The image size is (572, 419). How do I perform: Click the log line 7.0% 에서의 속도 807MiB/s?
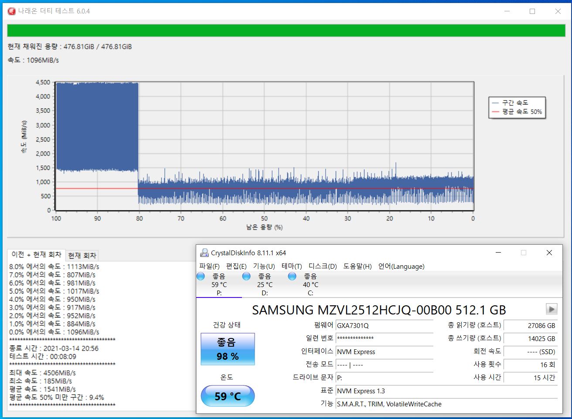click(52, 275)
